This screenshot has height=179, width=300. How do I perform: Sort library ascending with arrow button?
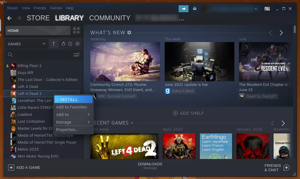[53, 44]
